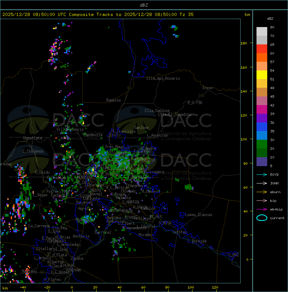The image size is (288, 292).
Task: Click the '60' tick on the horizontal axis
Action: tap(143, 287)
